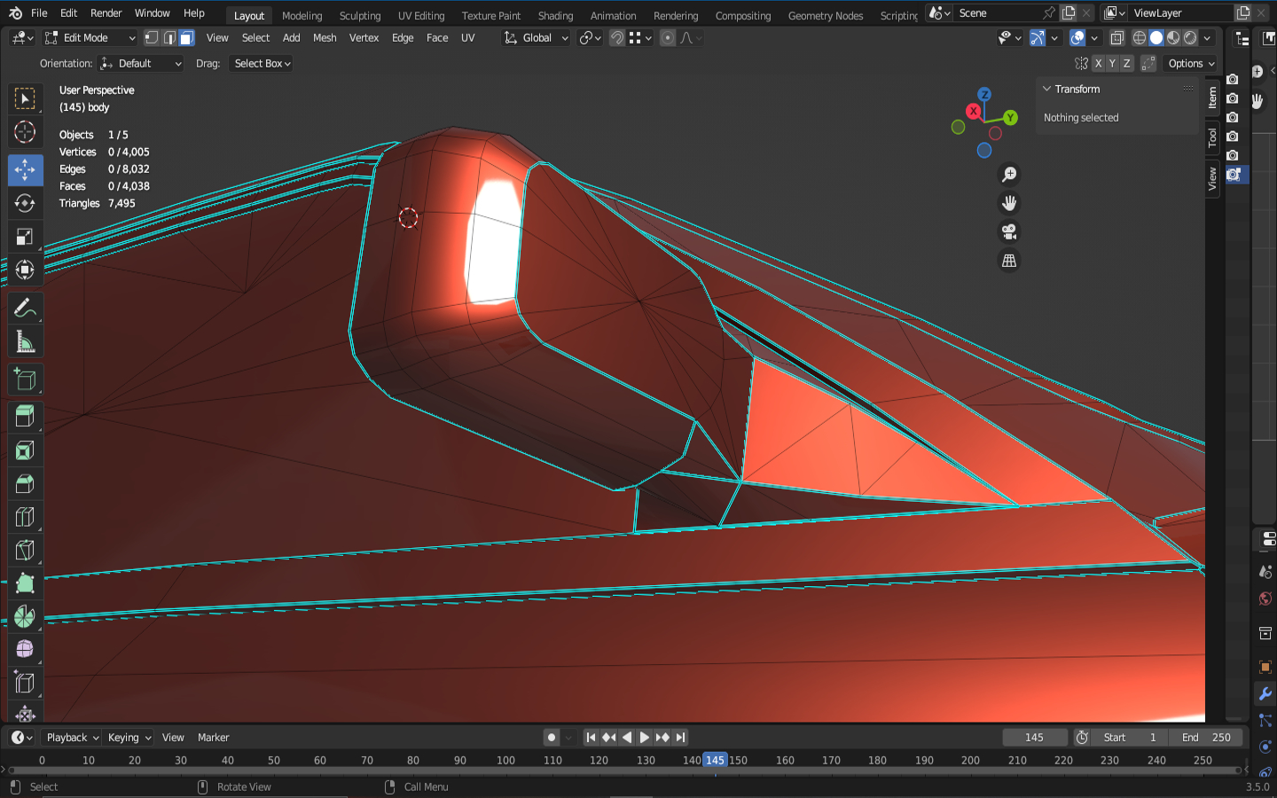
Task: Enable face select mode
Action: [x=186, y=38]
